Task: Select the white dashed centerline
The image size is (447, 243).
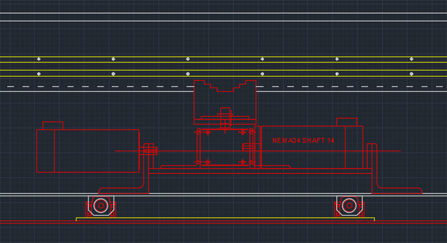Action: pyautogui.click(x=223, y=87)
